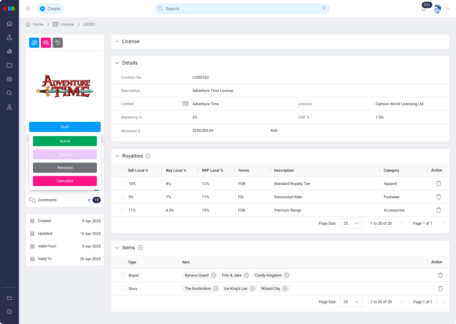456x324 pixels.
Task: Open the user account menu
Action: pos(447,9)
